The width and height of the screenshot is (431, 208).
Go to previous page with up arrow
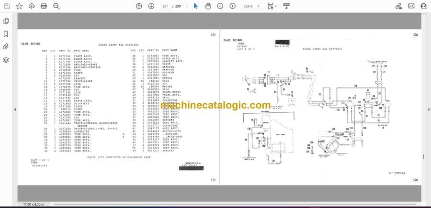[139, 6]
